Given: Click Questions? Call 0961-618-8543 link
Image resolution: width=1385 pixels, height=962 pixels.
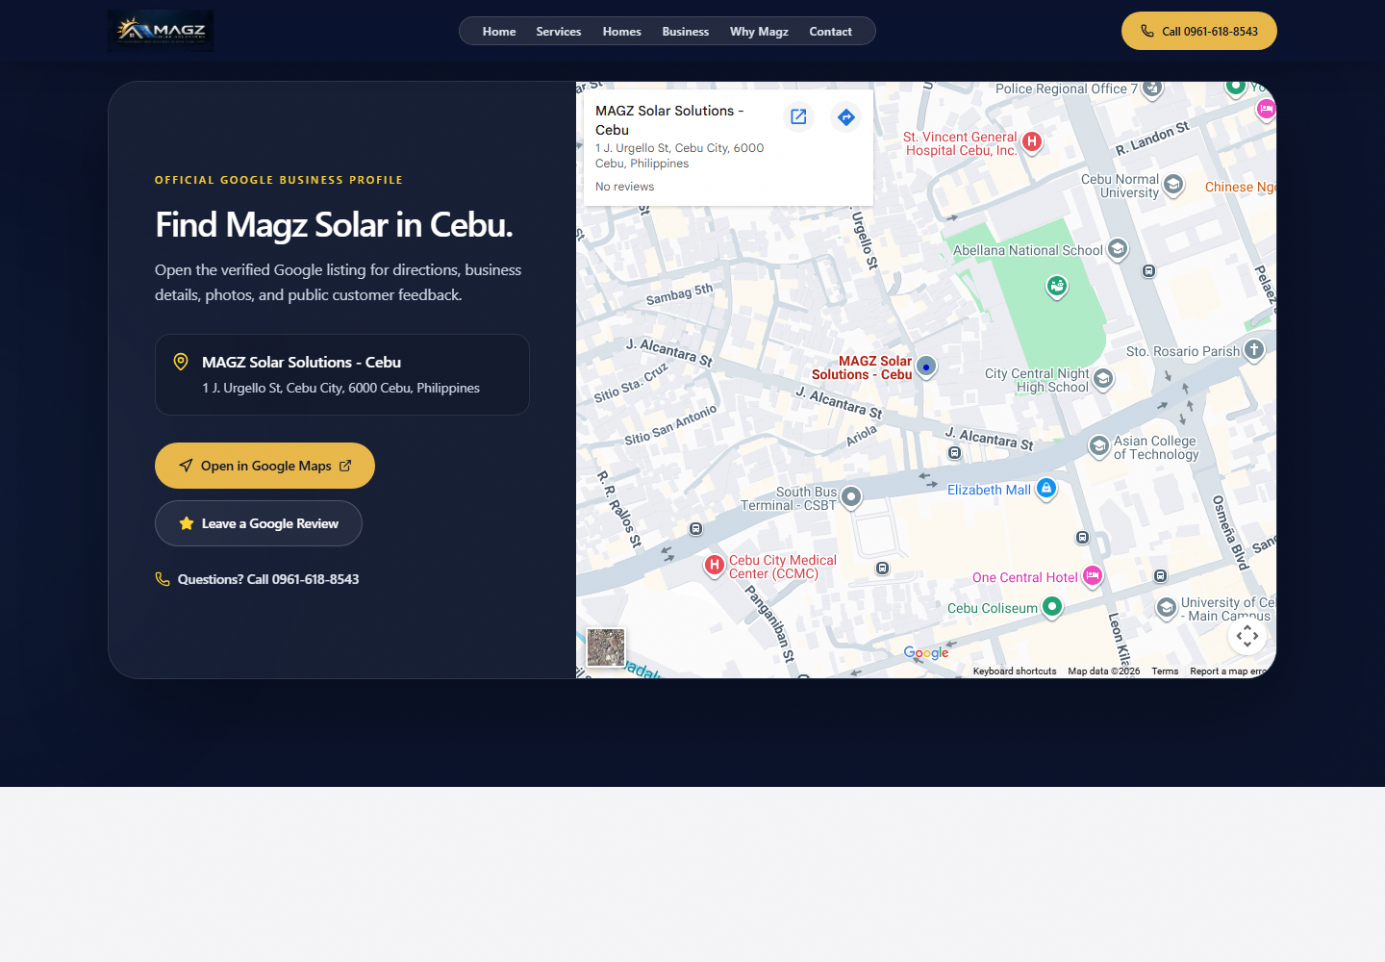Looking at the screenshot, I should pyautogui.click(x=257, y=579).
